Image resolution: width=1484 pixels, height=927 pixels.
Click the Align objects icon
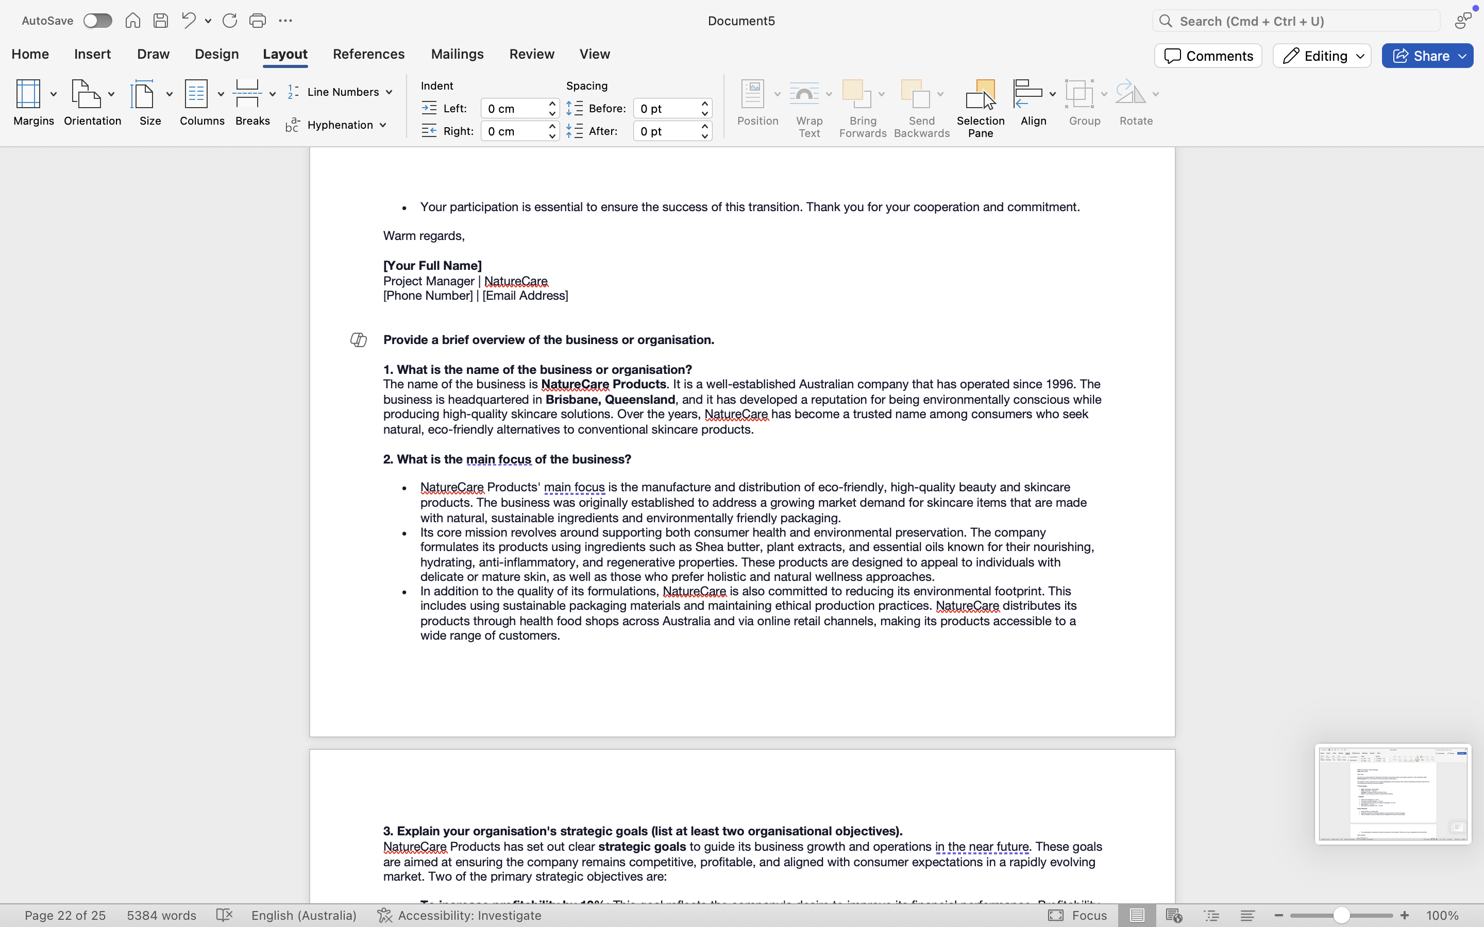pyautogui.click(x=1028, y=94)
